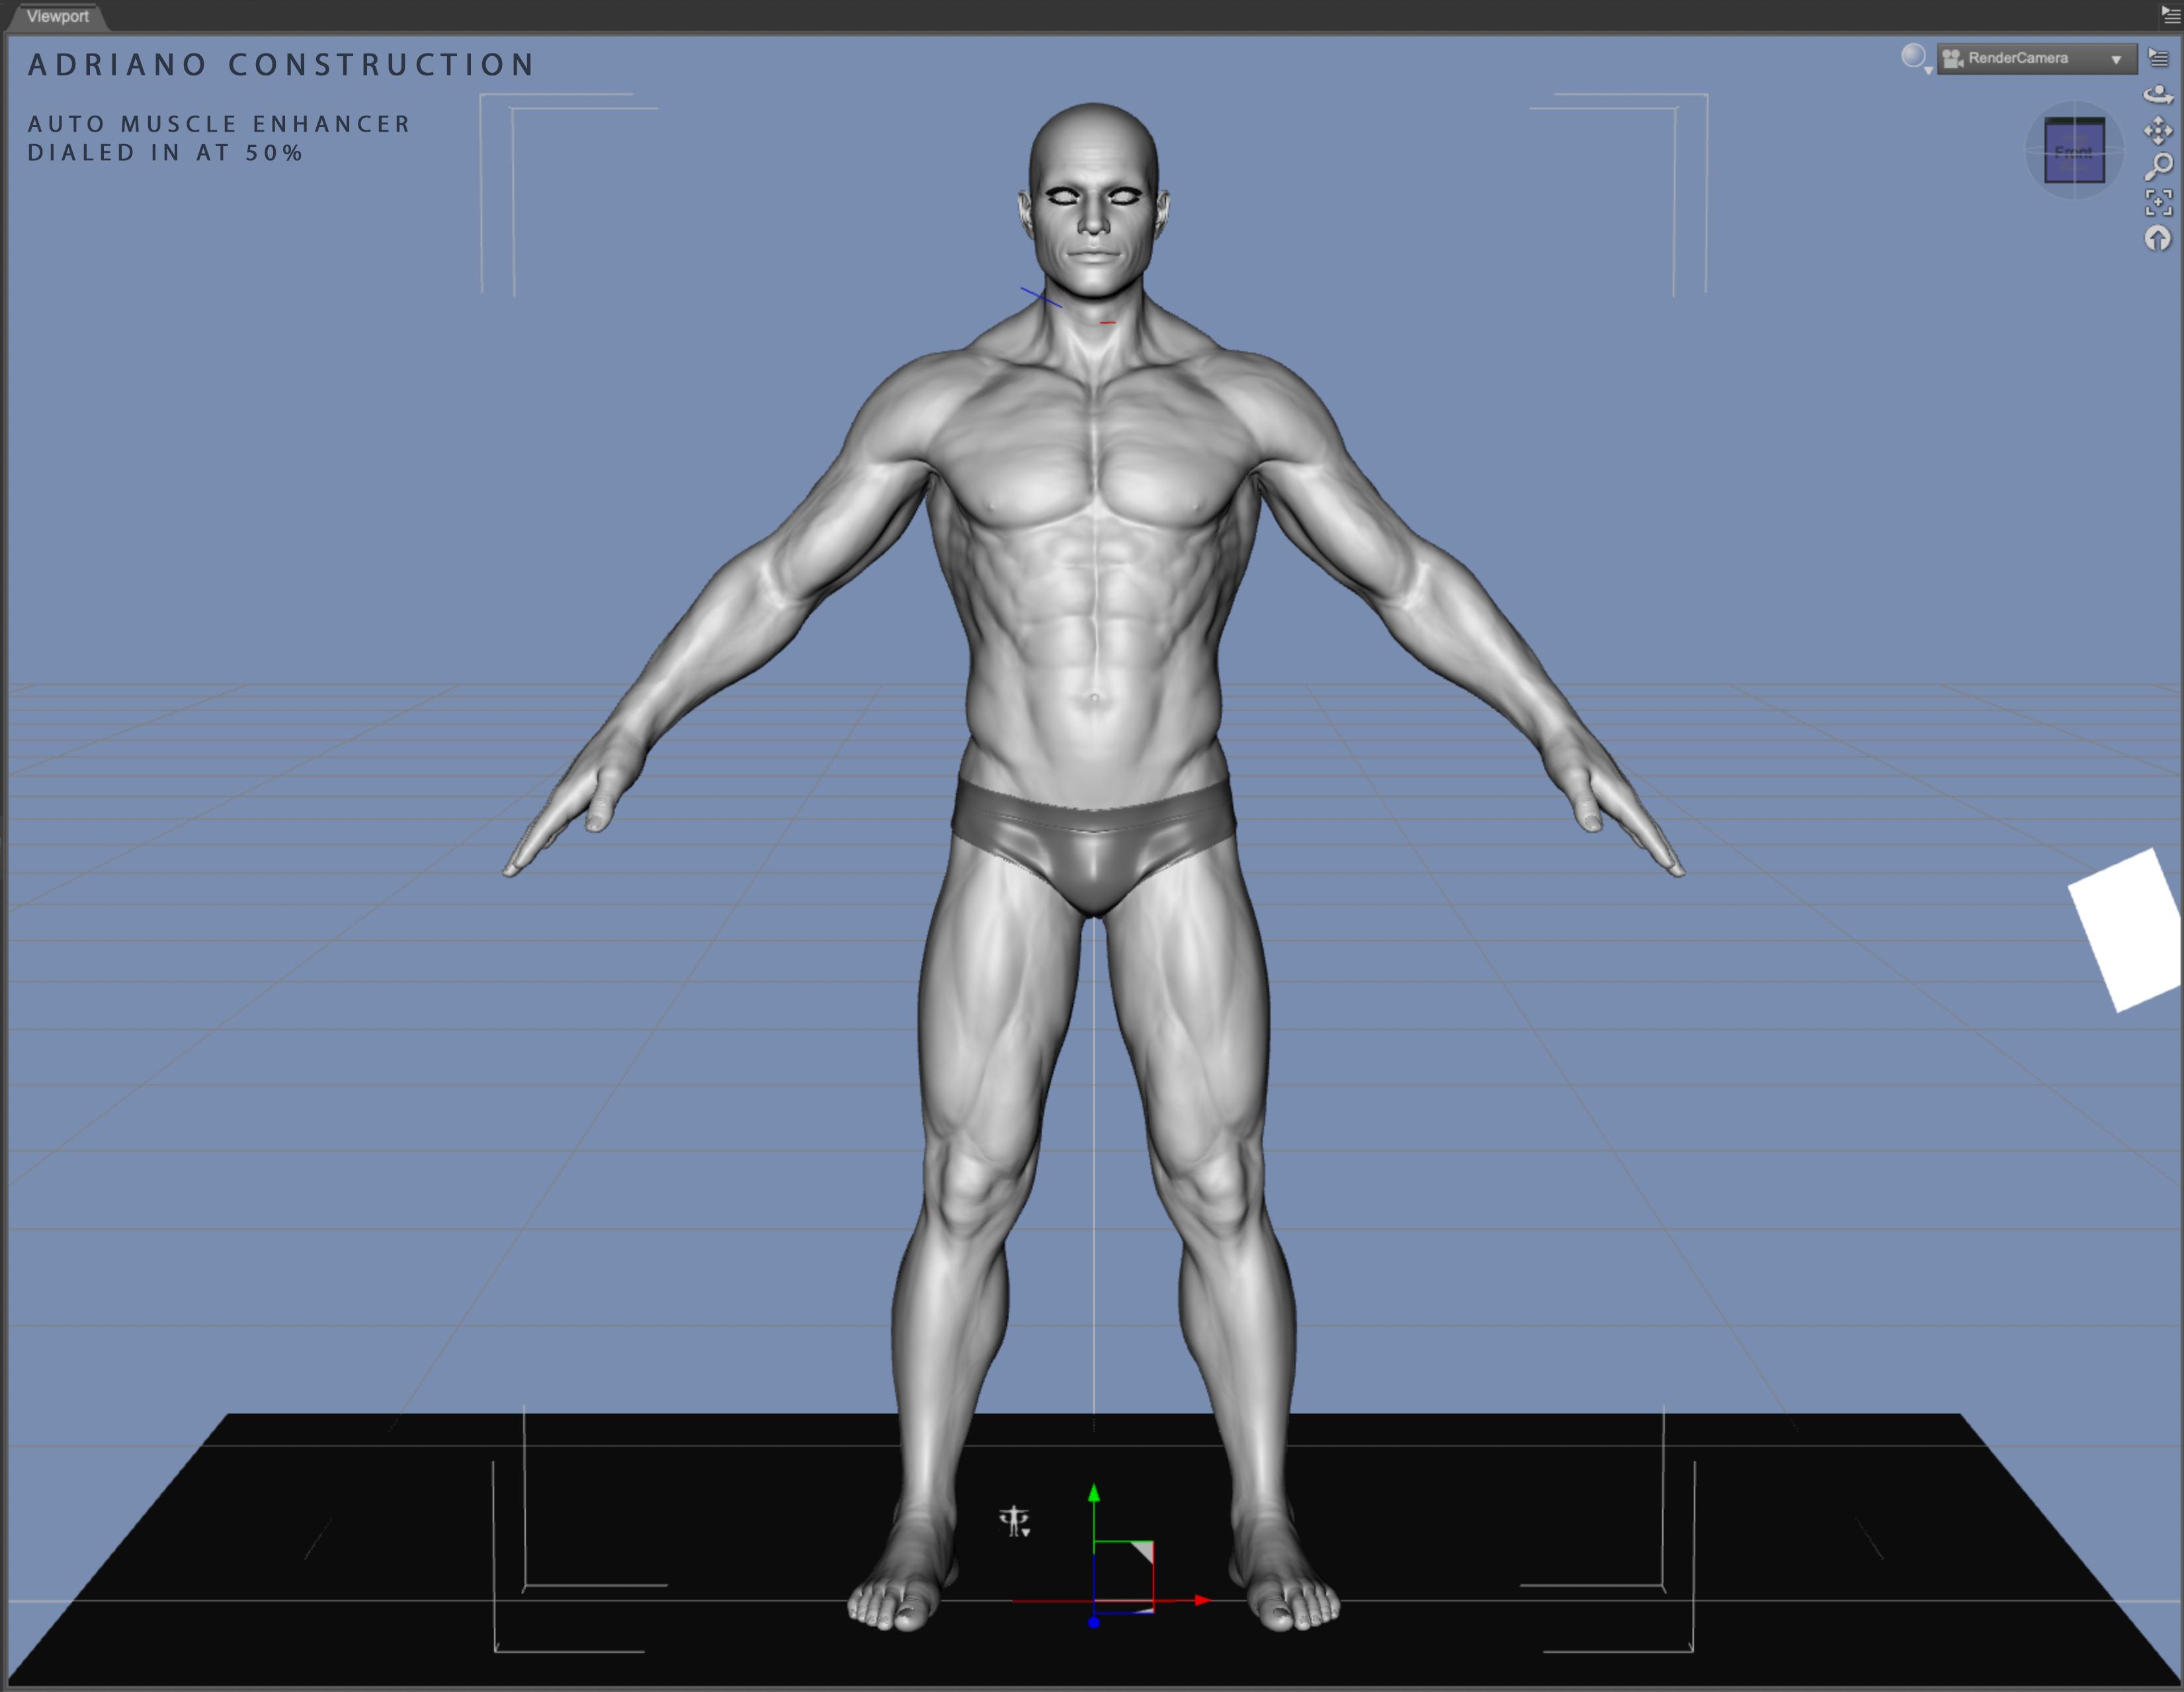This screenshot has height=1692, width=2184.
Task: Click the red X-axis arrow of the gizmo
Action: tap(1202, 1600)
